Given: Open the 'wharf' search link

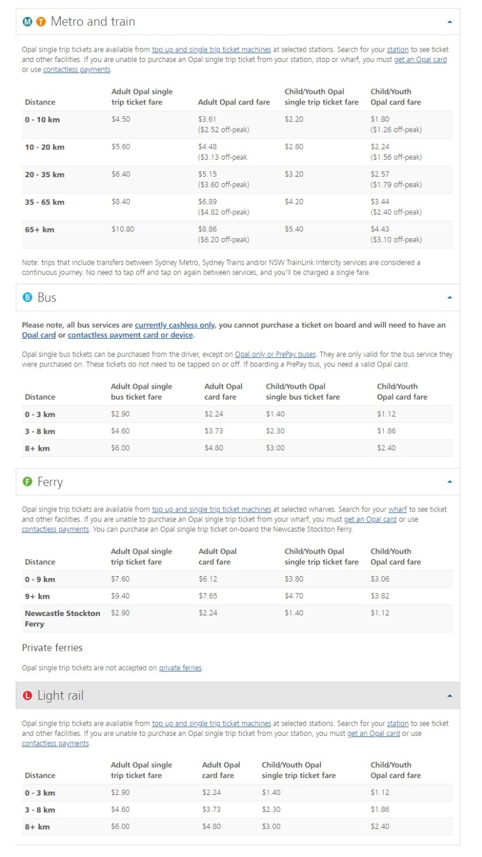Looking at the screenshot, I should [x=397, y=509].
